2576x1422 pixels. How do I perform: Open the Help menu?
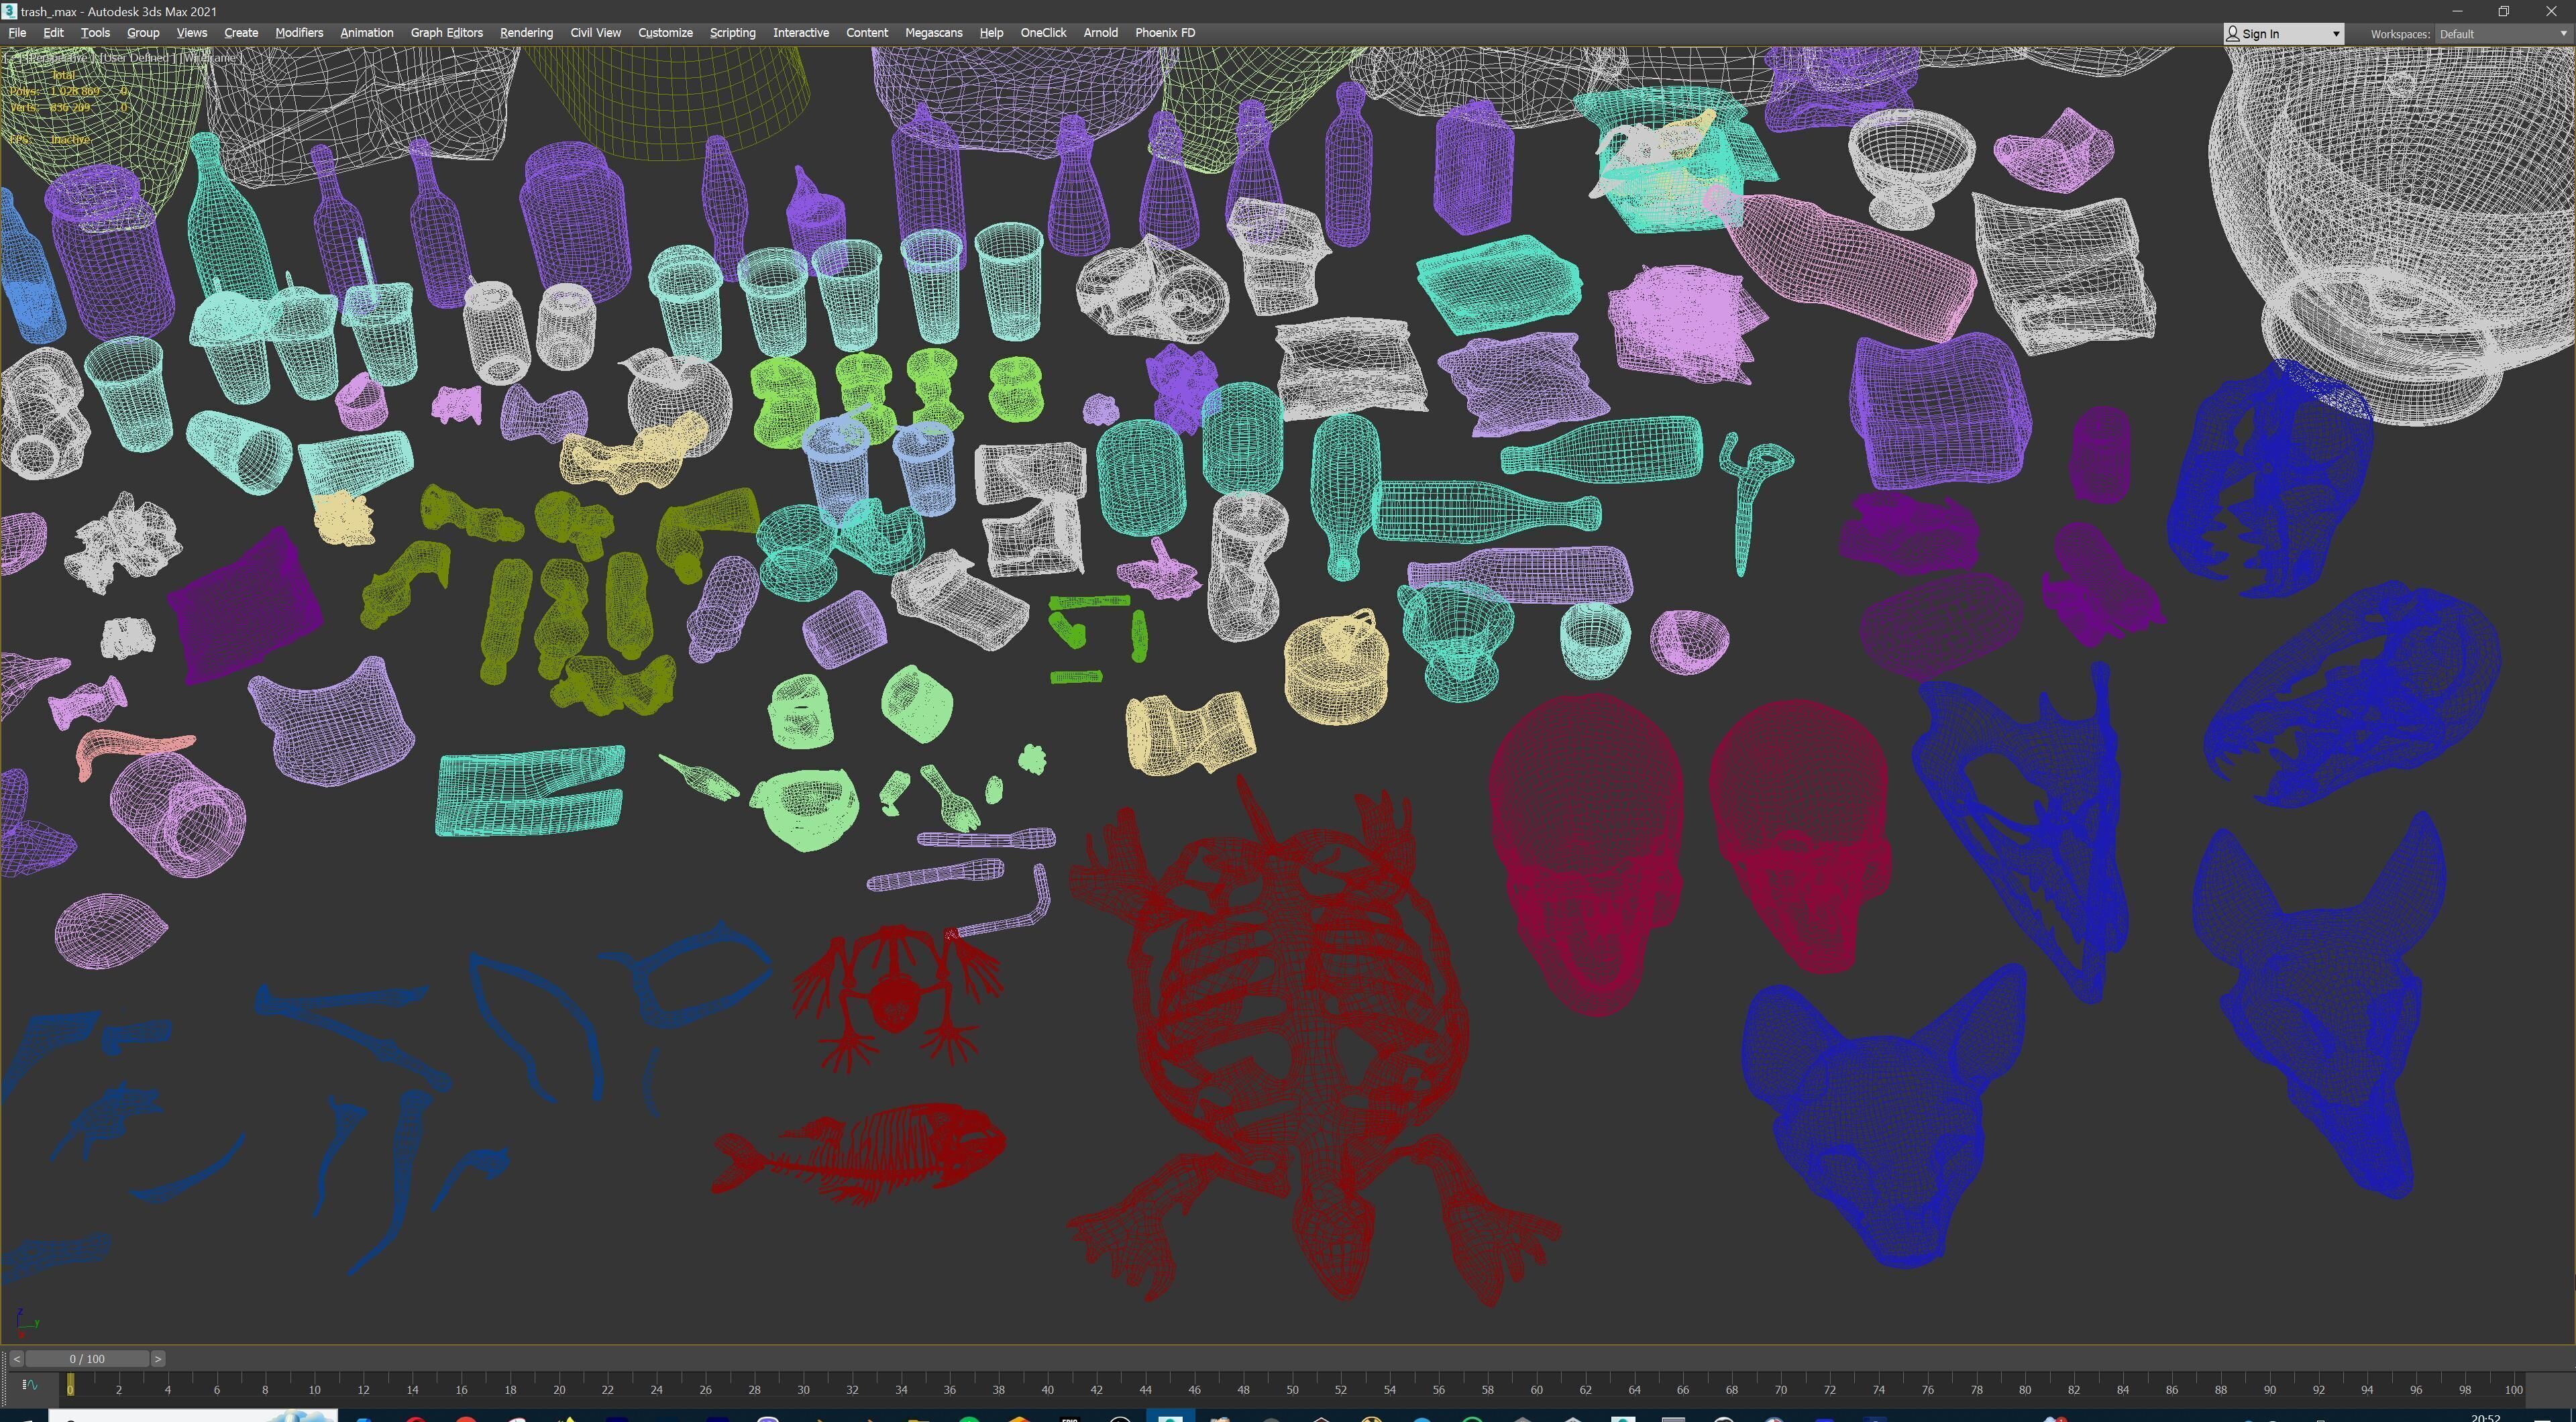tap(991, 33)
